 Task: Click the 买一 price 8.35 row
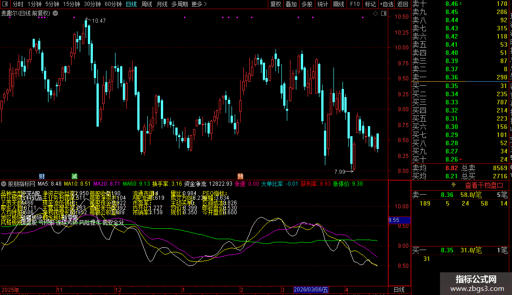coord(460,86)
